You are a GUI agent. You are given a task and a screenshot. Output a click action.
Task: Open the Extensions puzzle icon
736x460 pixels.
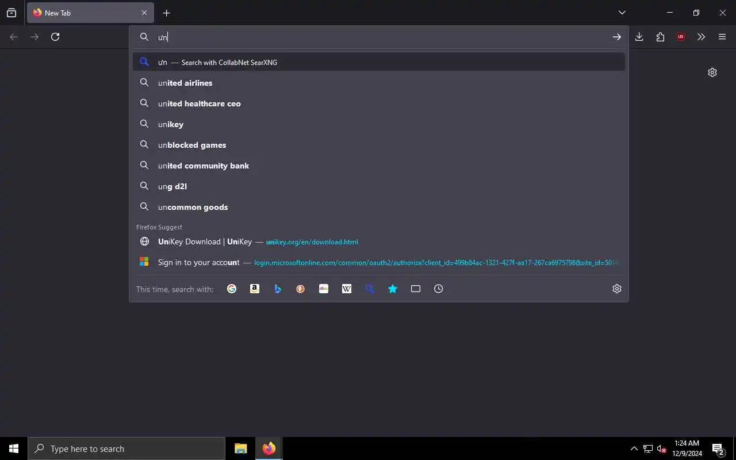click(660, 37)
